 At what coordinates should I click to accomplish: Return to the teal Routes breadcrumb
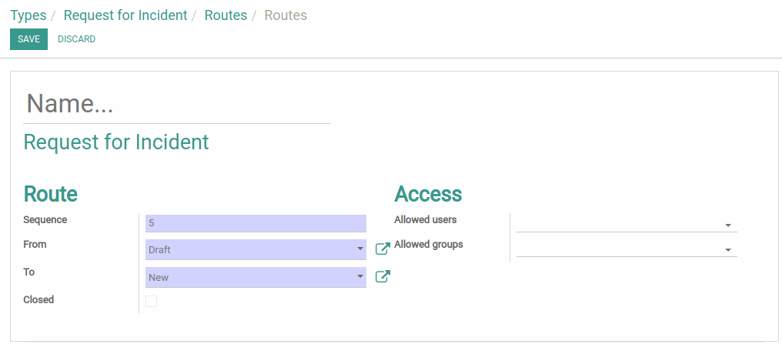click(226, 15)
